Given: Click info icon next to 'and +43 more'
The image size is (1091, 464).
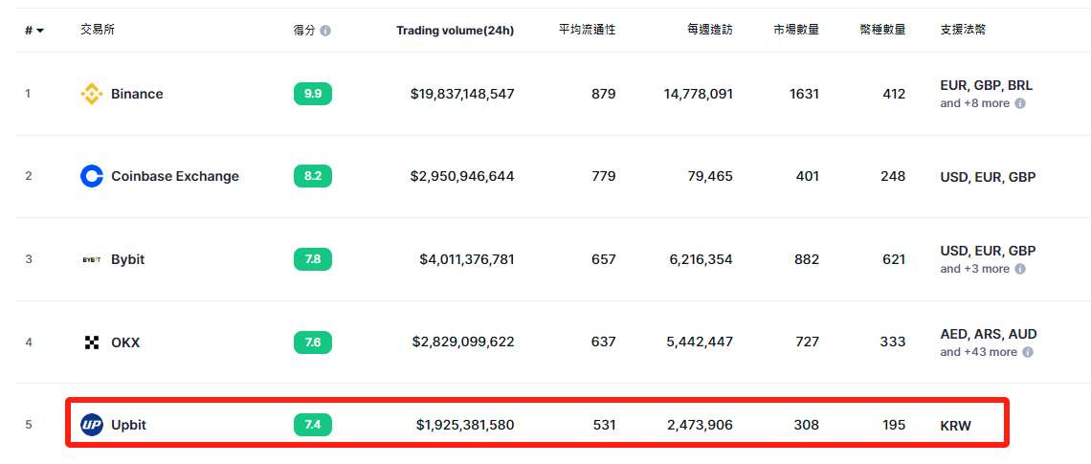Looking at the screenshot, I should point(1028,352).
